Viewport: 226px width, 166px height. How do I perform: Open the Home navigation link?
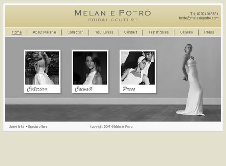click(16, 32)
